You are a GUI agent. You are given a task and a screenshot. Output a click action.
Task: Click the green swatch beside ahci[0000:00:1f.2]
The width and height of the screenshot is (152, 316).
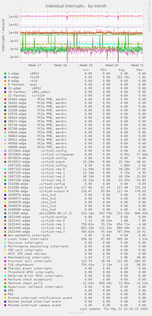[5, 213]
